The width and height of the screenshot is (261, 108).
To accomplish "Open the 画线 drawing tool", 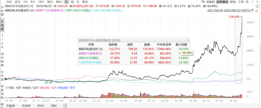I will [x=233, y=2].
